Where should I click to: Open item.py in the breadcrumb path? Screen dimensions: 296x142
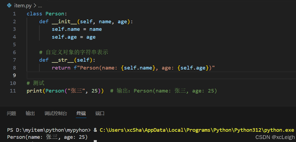[23, 6]
